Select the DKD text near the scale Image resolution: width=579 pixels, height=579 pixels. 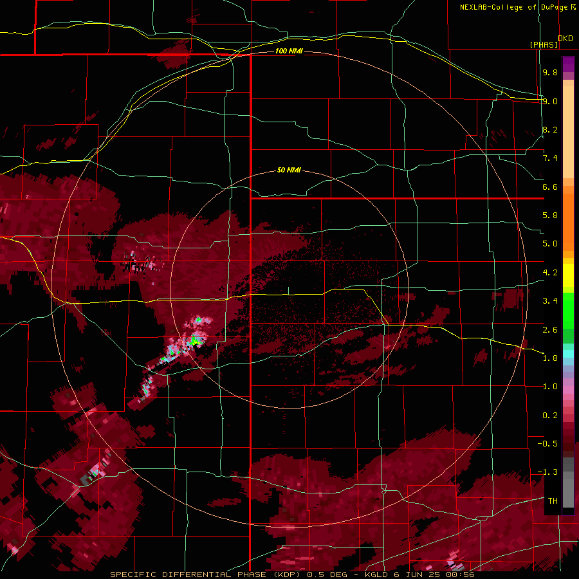[565, 39]
